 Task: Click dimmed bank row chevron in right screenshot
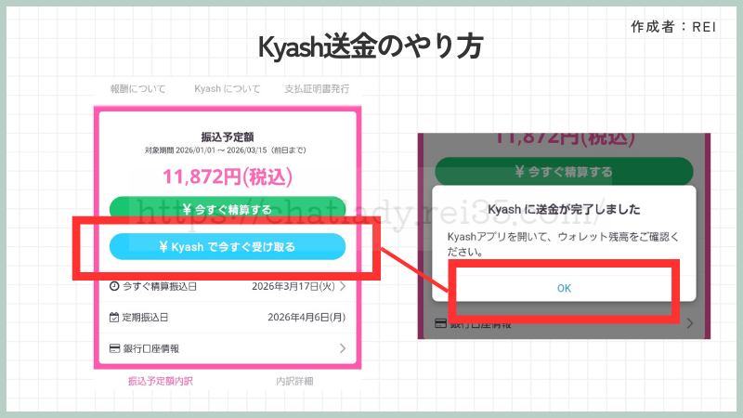(690, 323)
